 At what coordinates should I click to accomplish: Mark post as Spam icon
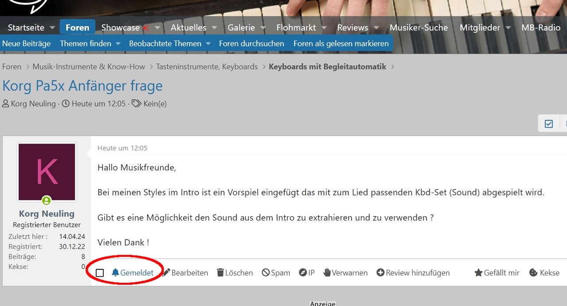(266, 273)
